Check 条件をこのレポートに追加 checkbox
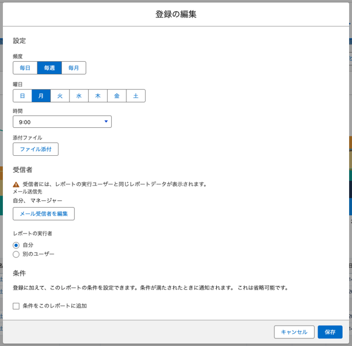 click(x=16, y=306)
